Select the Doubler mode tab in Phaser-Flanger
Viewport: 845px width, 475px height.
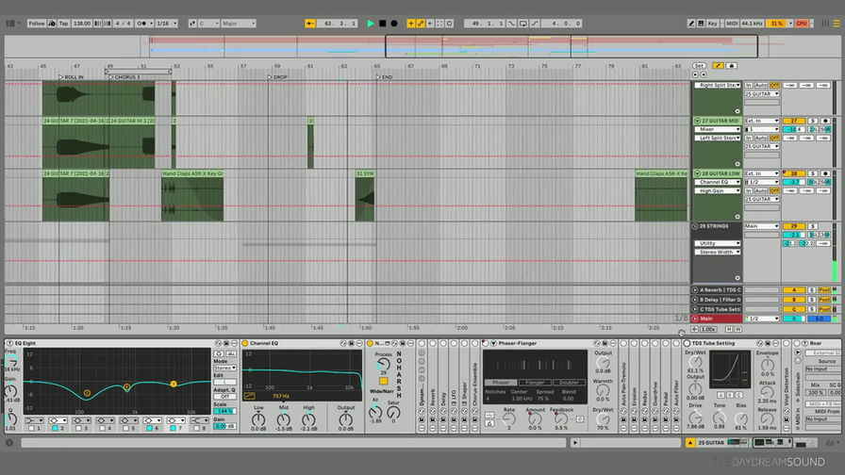coord(569,383)
